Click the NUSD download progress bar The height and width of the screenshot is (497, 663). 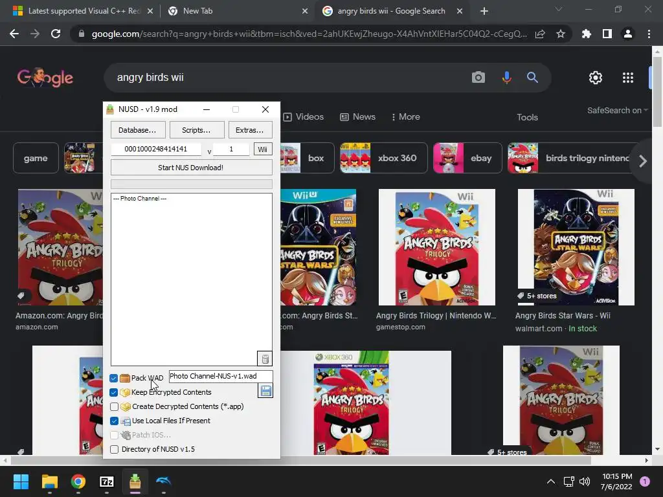191,184
